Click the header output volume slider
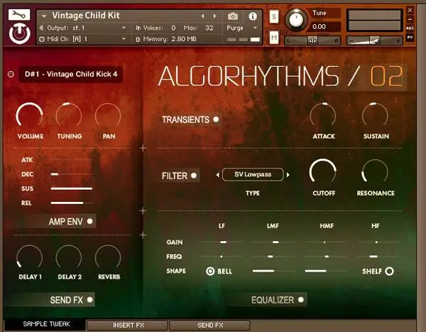Screen dimensions: 426x332 click(x=375, y=41)
